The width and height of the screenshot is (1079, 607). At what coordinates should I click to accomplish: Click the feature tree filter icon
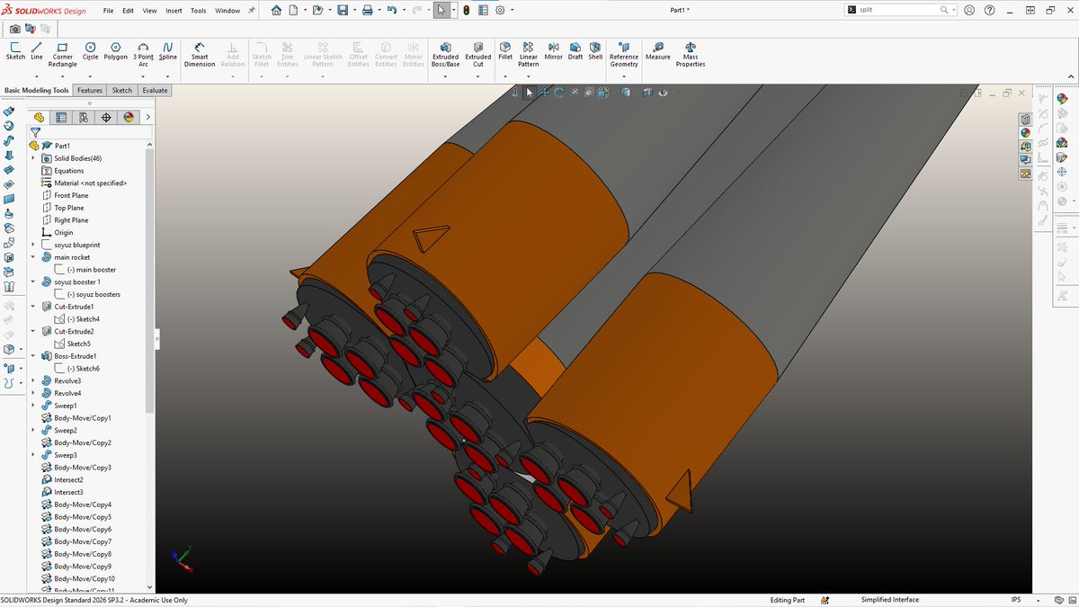click(x=36, y=132)
